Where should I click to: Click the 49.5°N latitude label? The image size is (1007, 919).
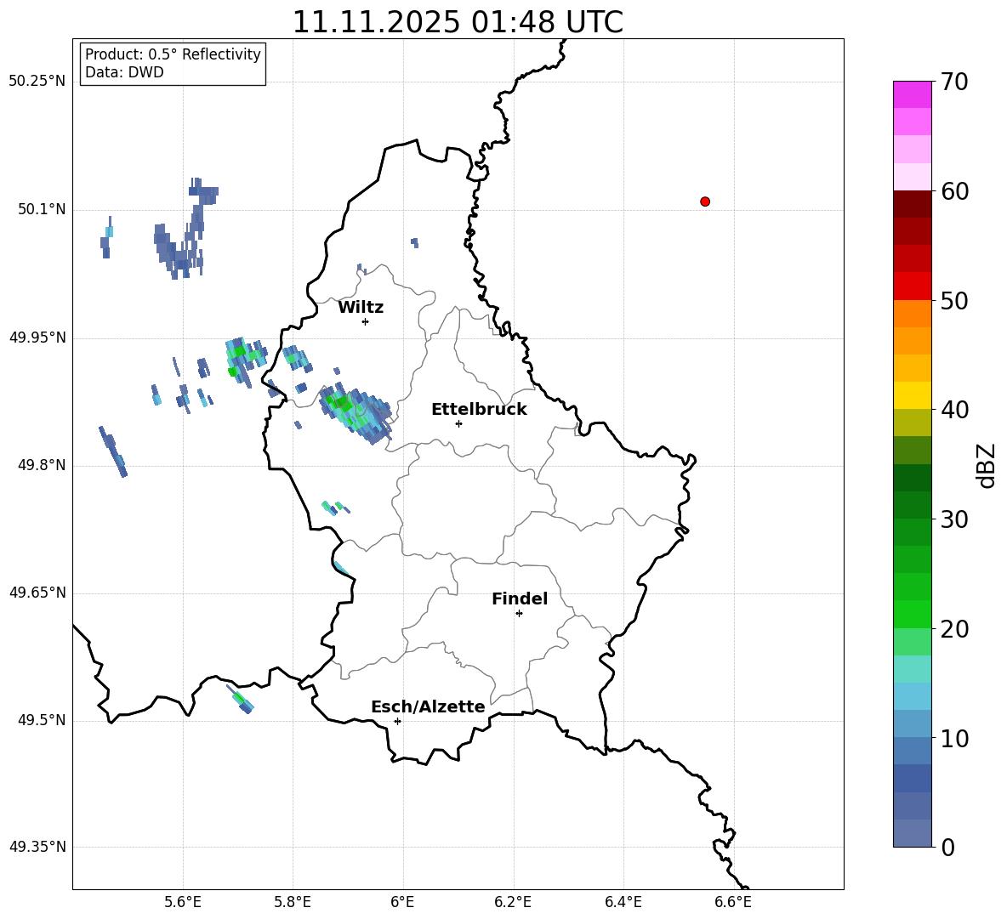[42, 720]
